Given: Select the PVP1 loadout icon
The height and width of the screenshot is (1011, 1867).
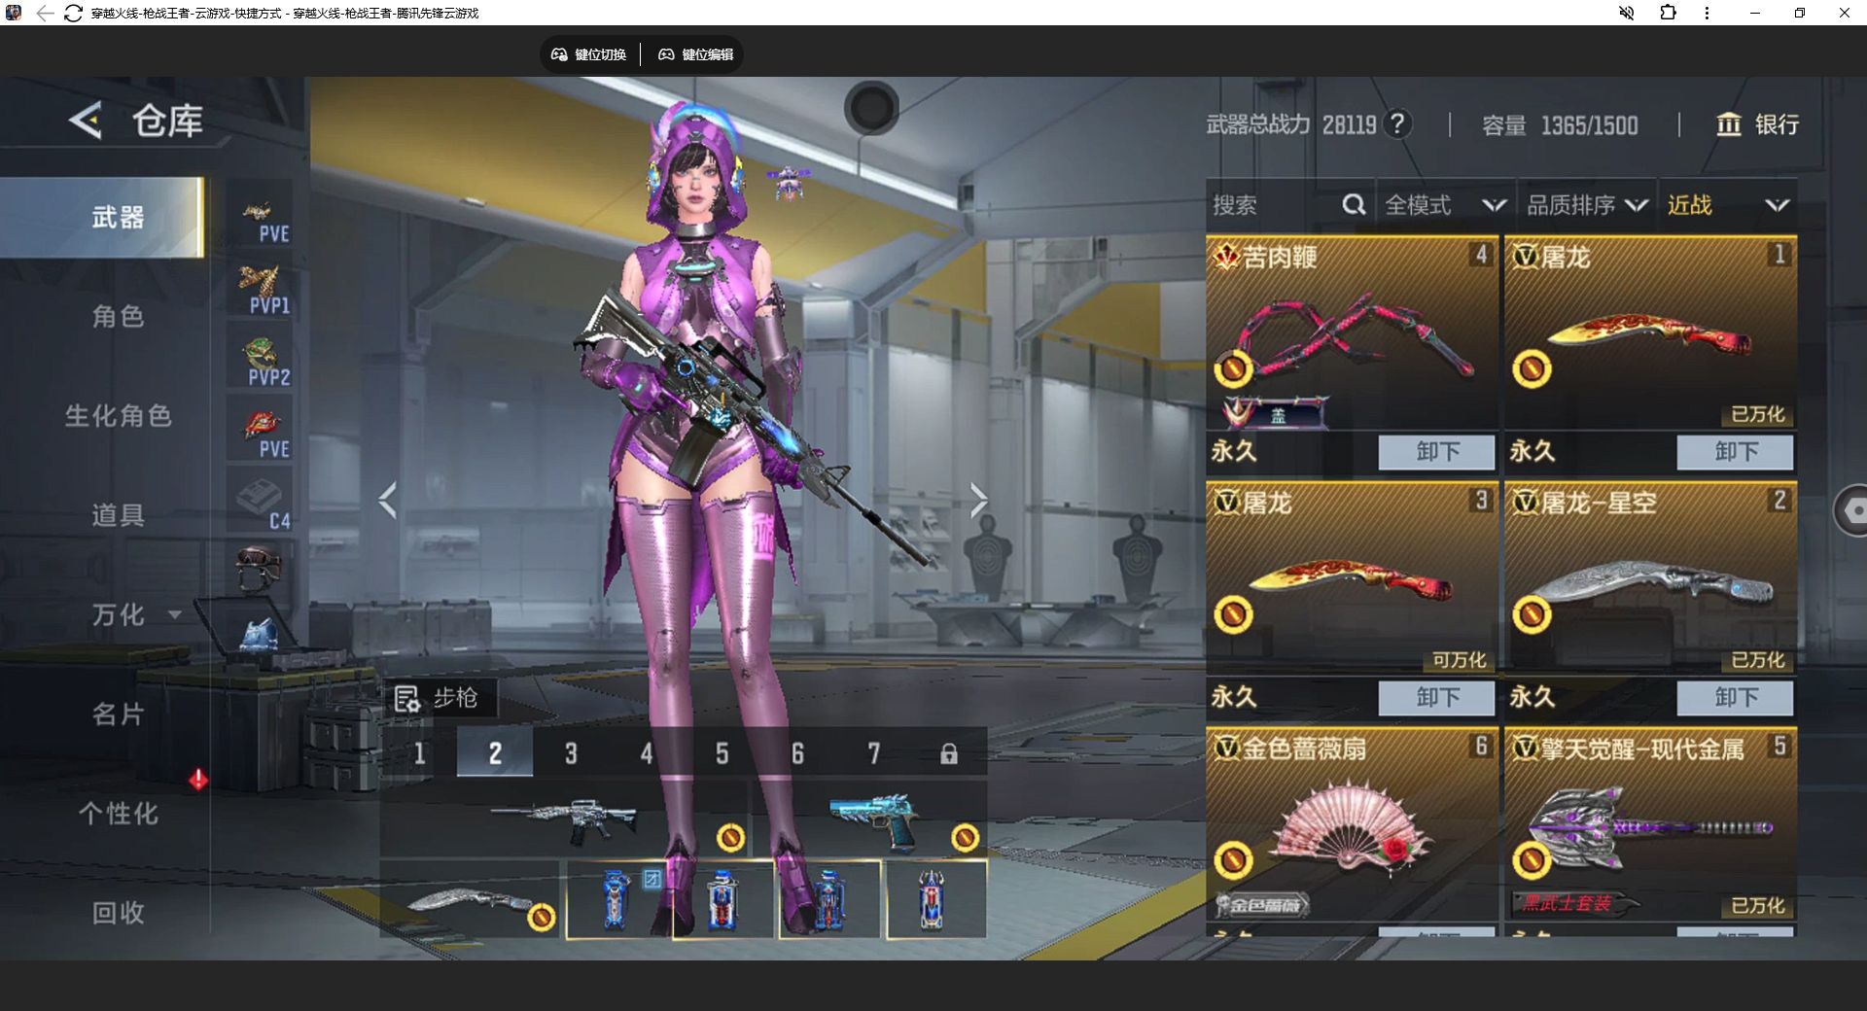Looking at the screenshot, I should (x=261, y=285).
